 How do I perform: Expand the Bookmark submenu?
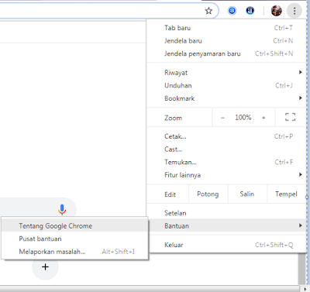(x=226, y=98)
